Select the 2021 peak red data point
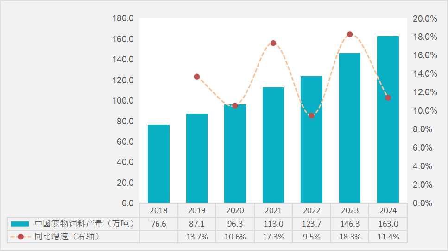Image resolution: width=448 pixels, height=251 pixels. pos(273,43)
